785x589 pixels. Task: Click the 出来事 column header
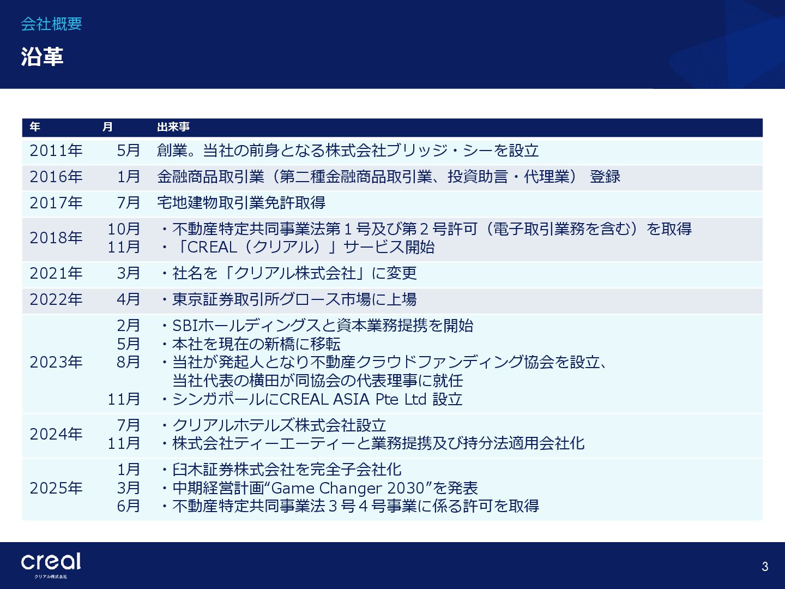tap(173, 127)
